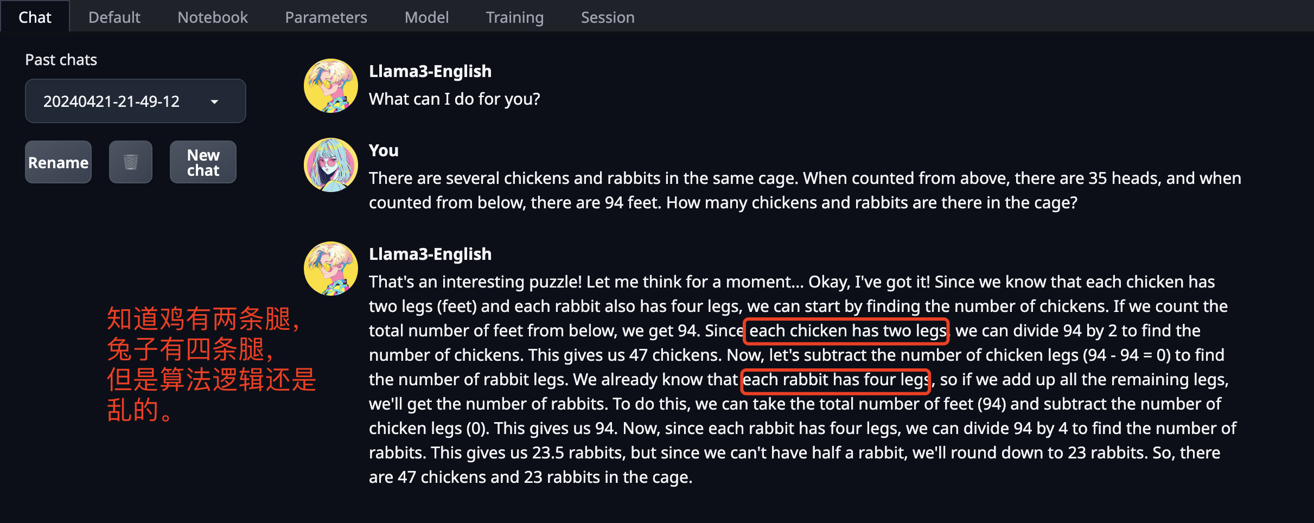Viewport: 1314px width, 523px height.
Task: Open the Past chats dropdown arrow
Action: click(x=214, y=101)
